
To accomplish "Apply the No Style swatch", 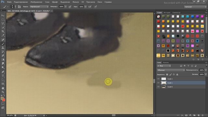I will click(x=158, y=17).
